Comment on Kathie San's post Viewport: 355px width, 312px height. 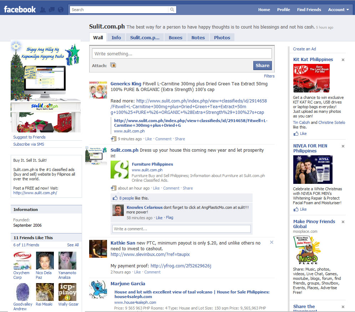152,272
